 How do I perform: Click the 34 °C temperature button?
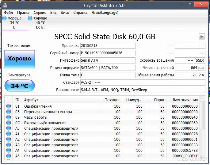pos(20,86)
